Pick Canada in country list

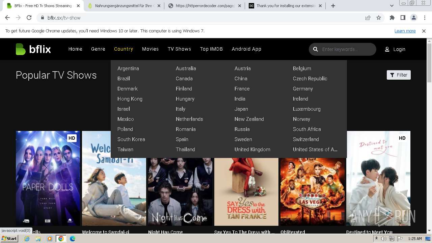[x=184, y=79]
